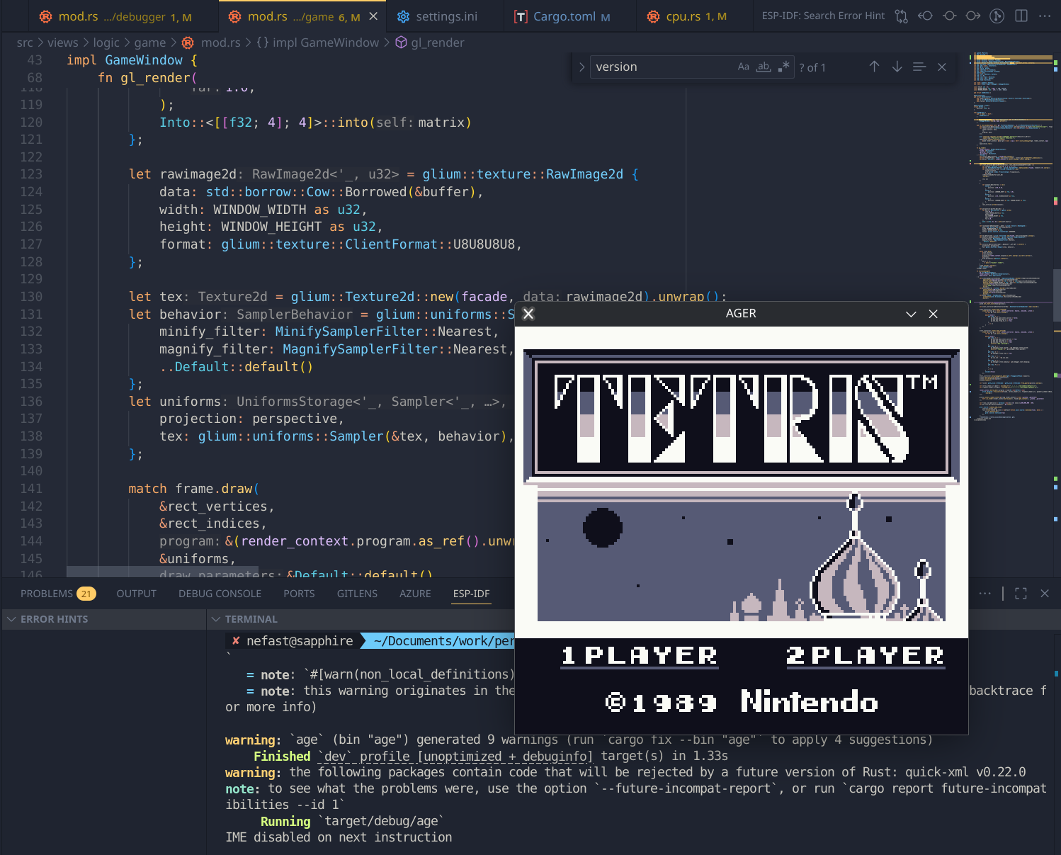1061x855 pixels.
Task: Go to next find match arrow
Action: click(897, 67)
